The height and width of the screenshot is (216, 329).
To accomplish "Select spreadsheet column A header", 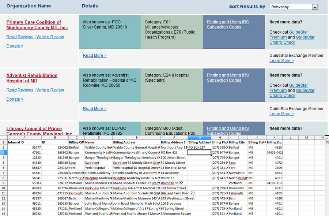I will click(24, 137).
